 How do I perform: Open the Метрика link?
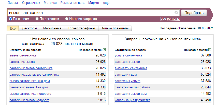point(50,3)
